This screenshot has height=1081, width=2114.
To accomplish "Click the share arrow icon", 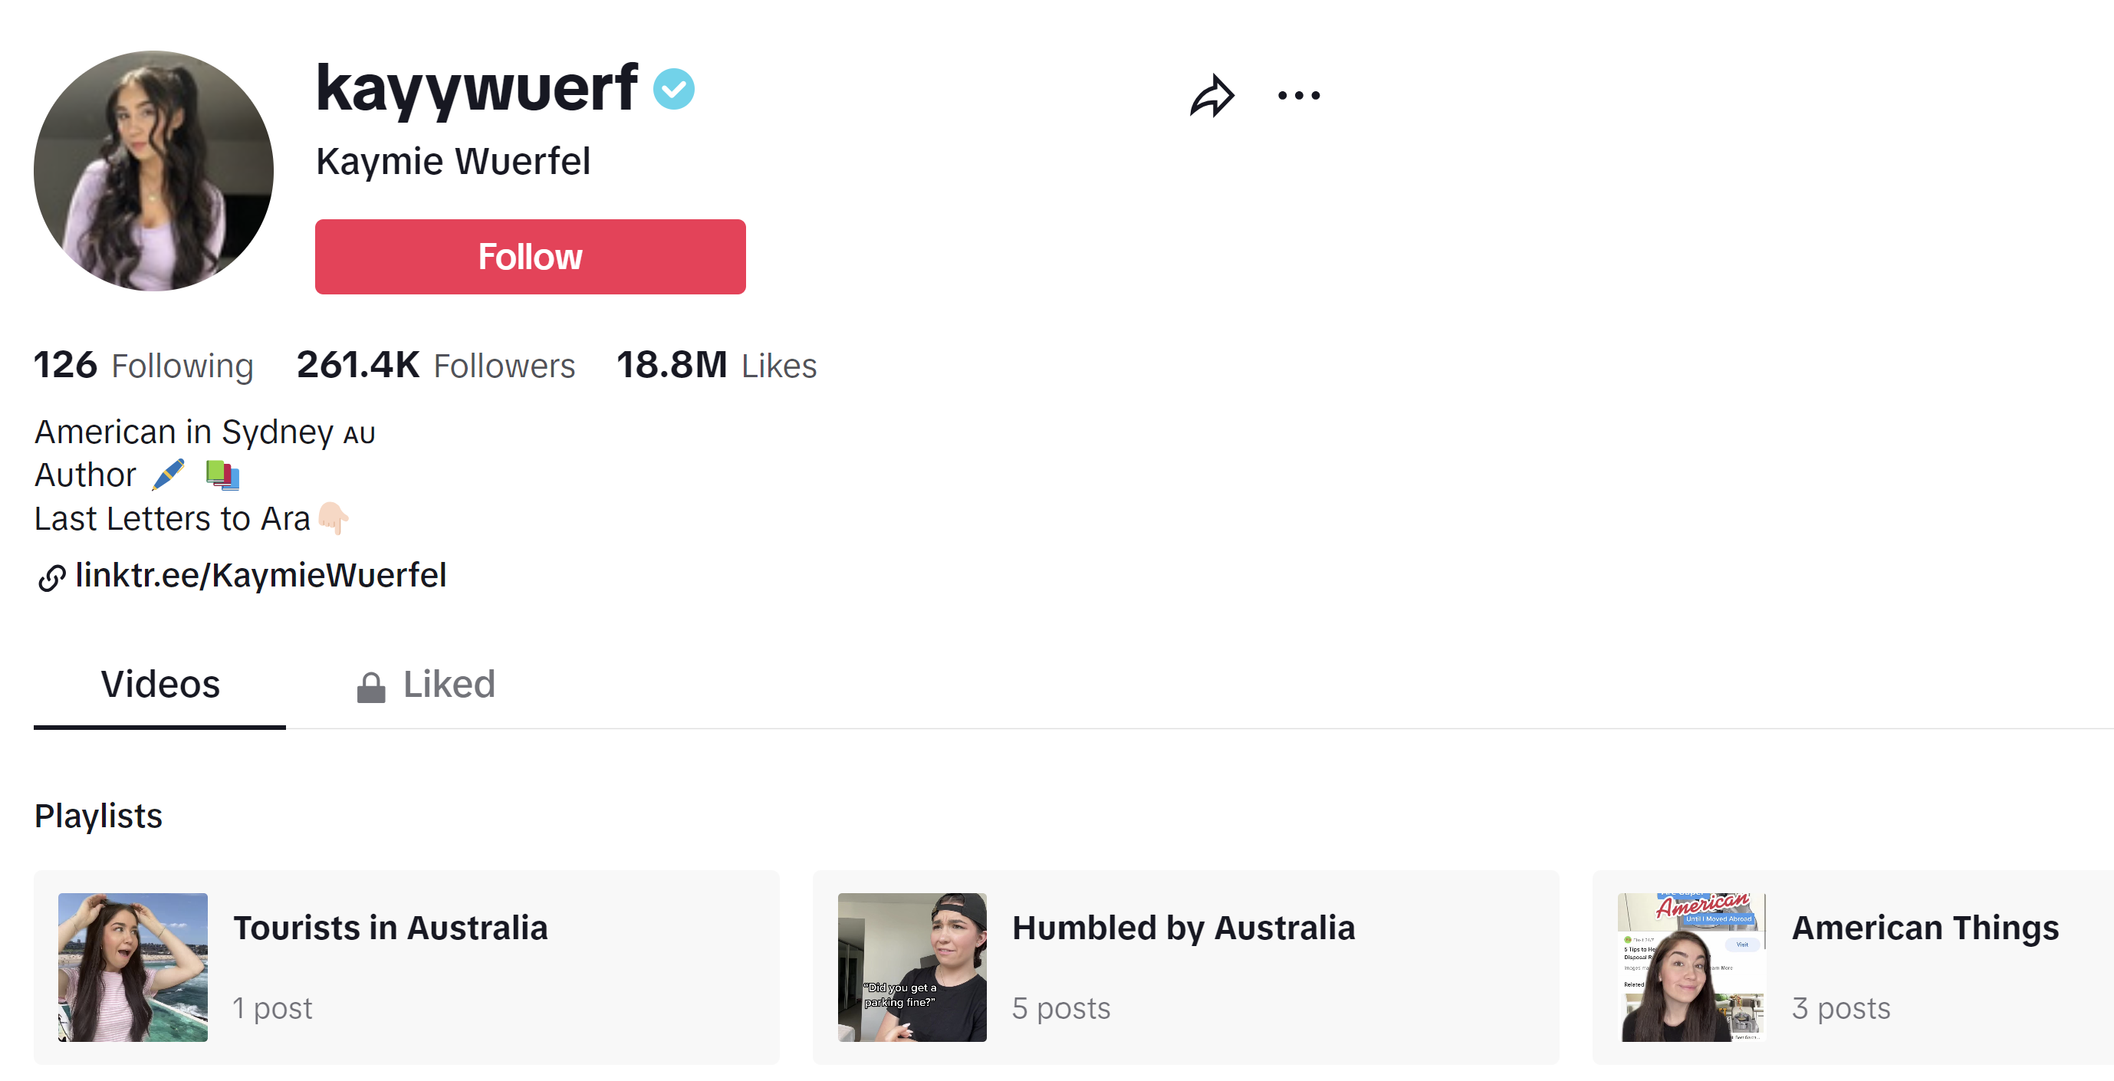I will pos(1212,96).
